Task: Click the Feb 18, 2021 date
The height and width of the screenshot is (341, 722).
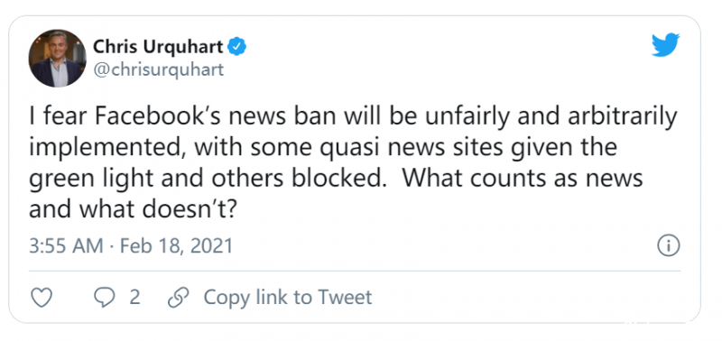Action: tap(176, 246)
